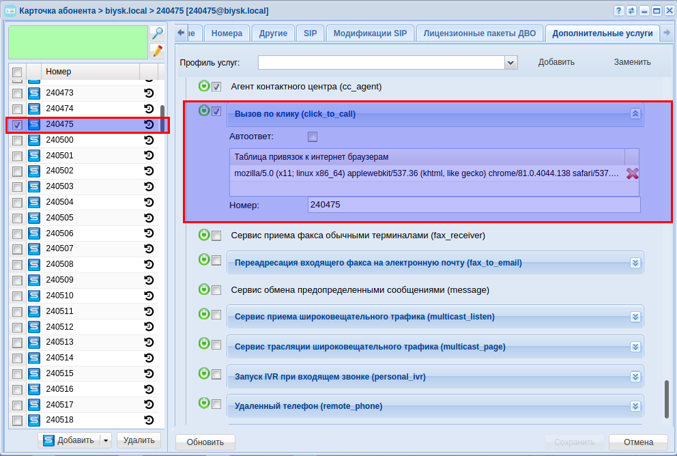Click green power icon for fax_to_email
This screenshot has height=456, width=677.
pyautogui.click(x=204, y=259)
